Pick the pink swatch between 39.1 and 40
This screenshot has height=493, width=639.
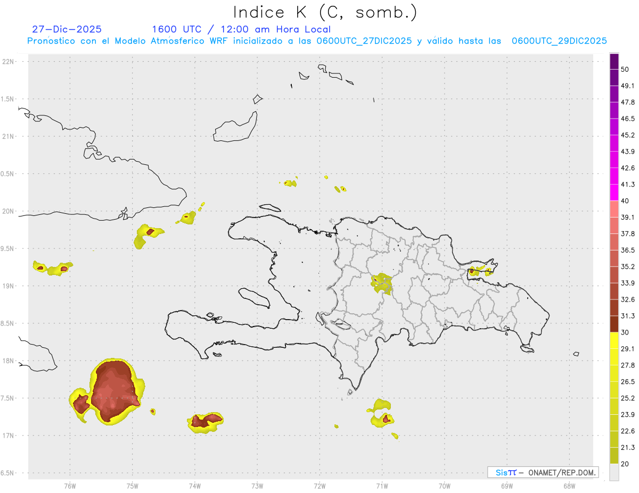tap(614, 209)
